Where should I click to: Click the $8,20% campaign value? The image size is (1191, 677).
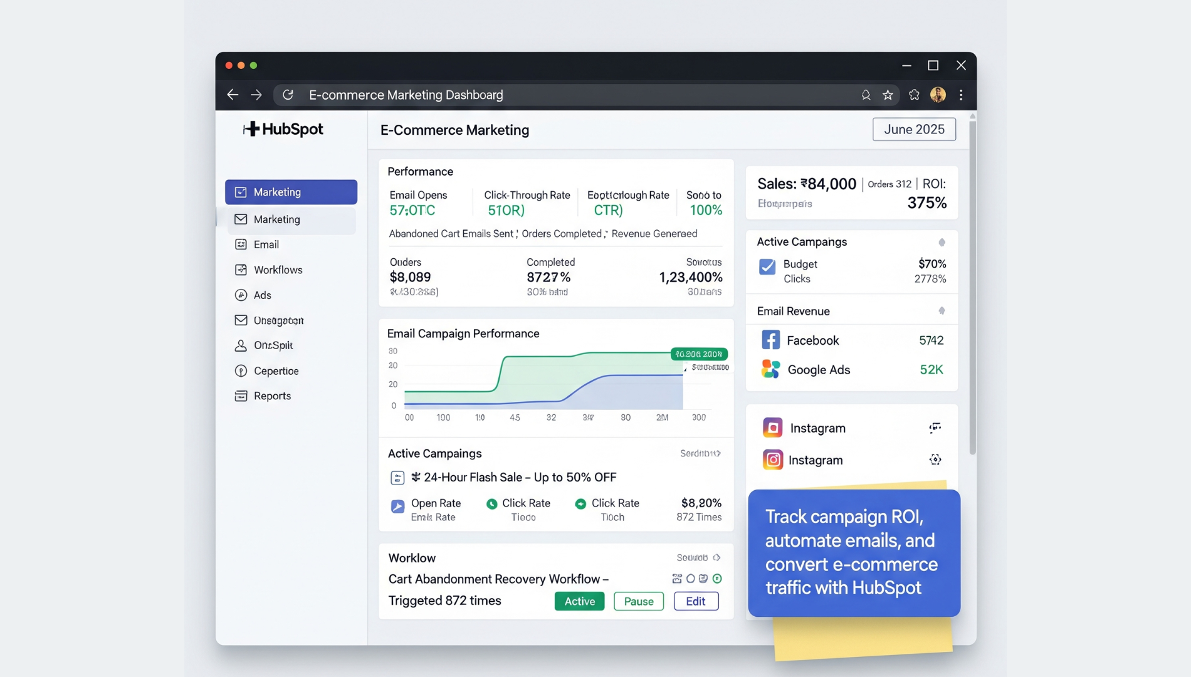(x=701, y=503)
